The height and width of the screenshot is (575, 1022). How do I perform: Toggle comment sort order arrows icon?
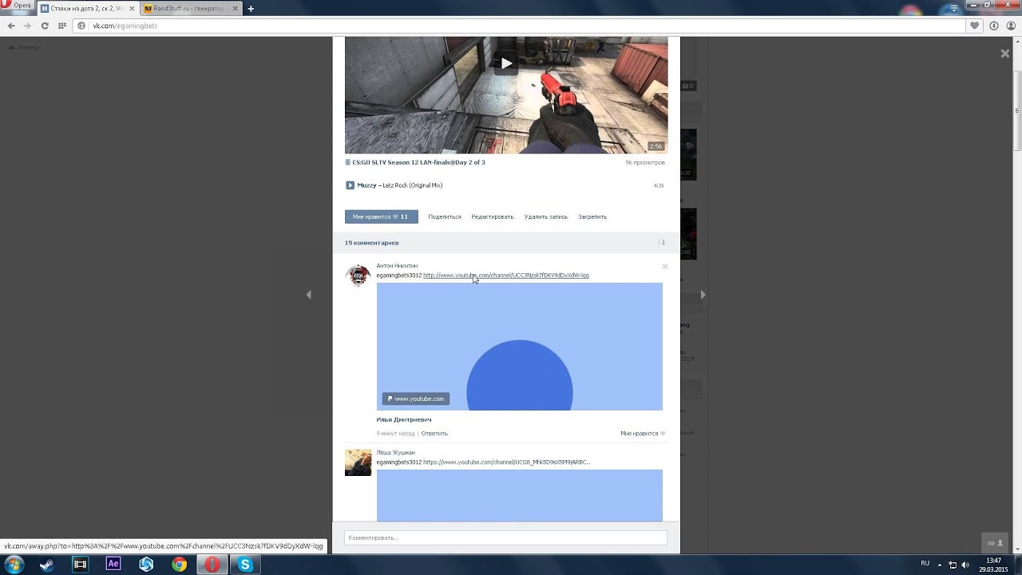tap(661, 243)
